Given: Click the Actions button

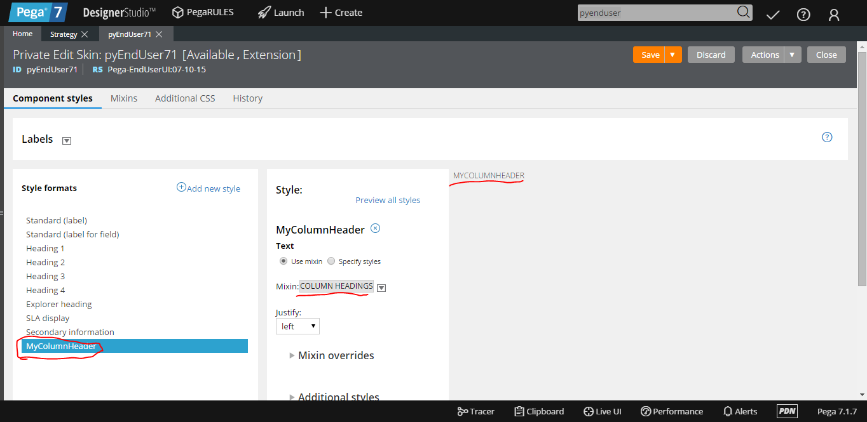Looking at the screenshot, I should [x=763, y=55].
